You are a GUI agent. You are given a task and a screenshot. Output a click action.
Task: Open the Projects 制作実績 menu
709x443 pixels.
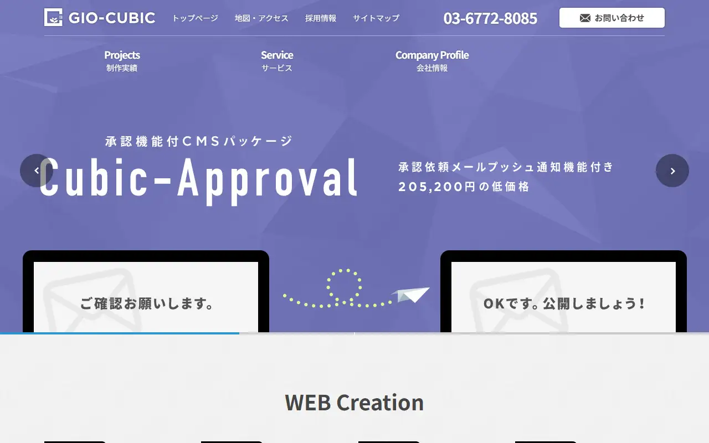click(122, 61)
